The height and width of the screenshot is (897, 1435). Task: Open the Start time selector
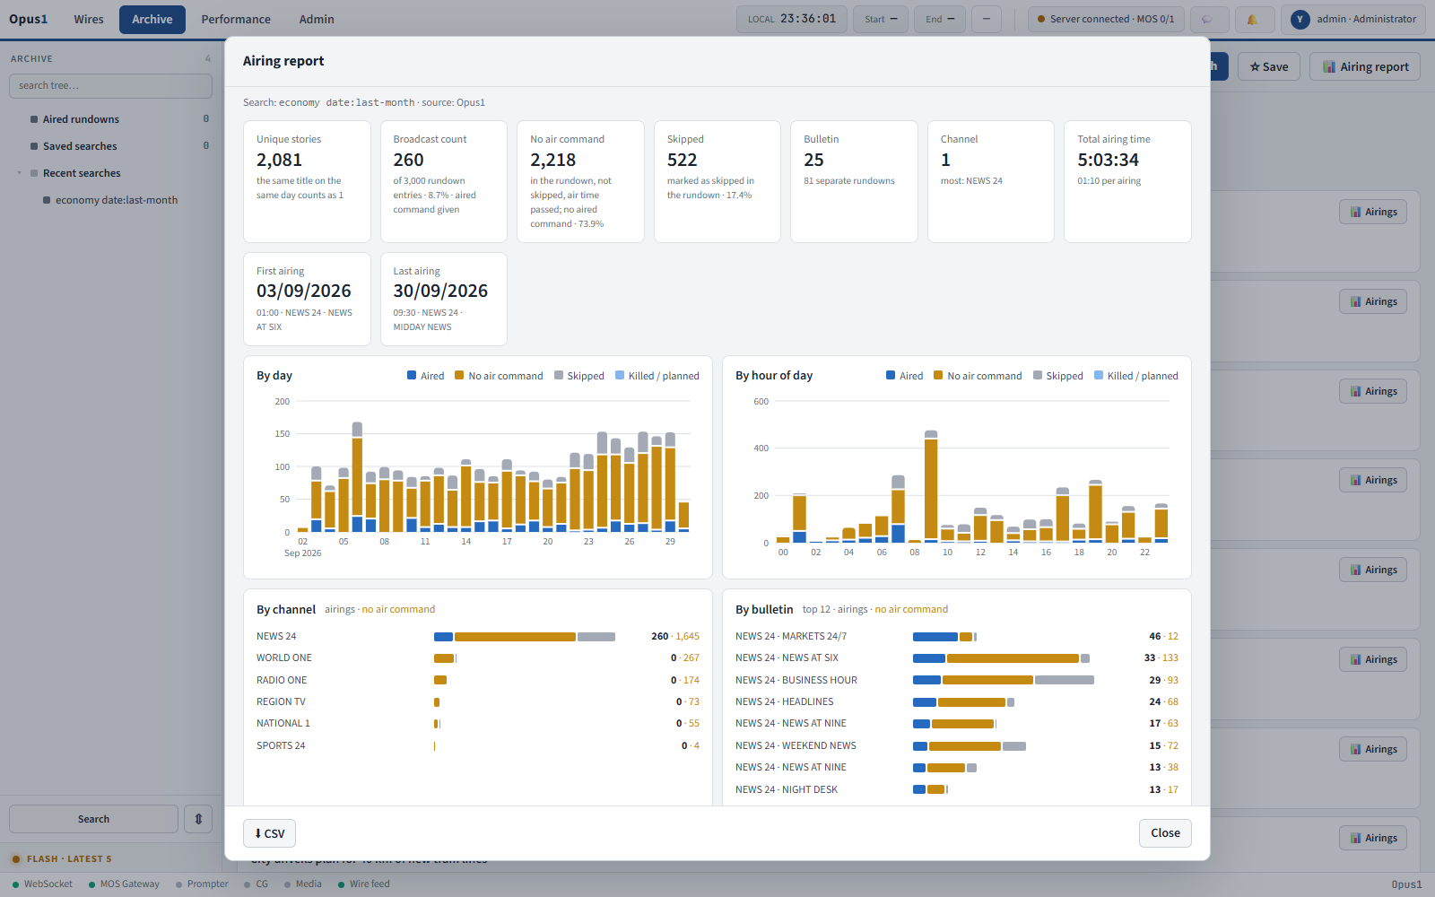pos(881,19)
